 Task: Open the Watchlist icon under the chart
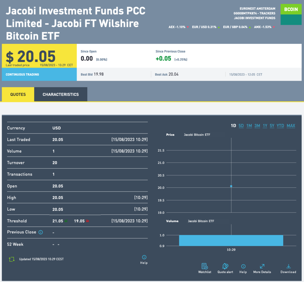(x=205, y=266)
